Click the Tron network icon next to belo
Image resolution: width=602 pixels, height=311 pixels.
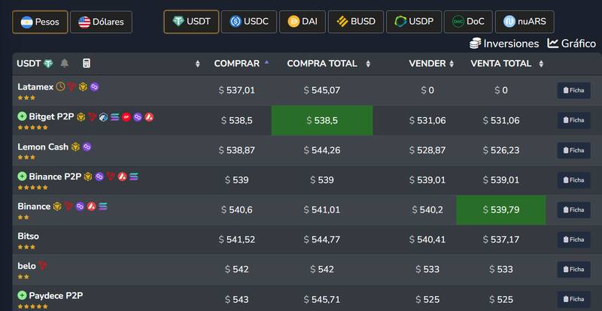point(43,266)
